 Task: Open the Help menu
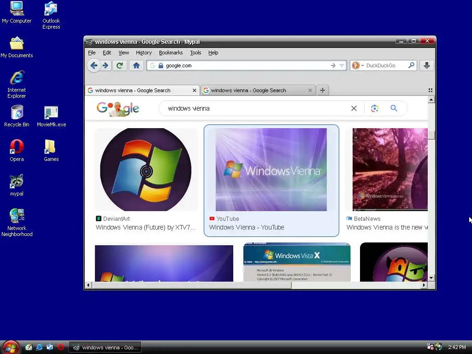(x=213, y=53)
